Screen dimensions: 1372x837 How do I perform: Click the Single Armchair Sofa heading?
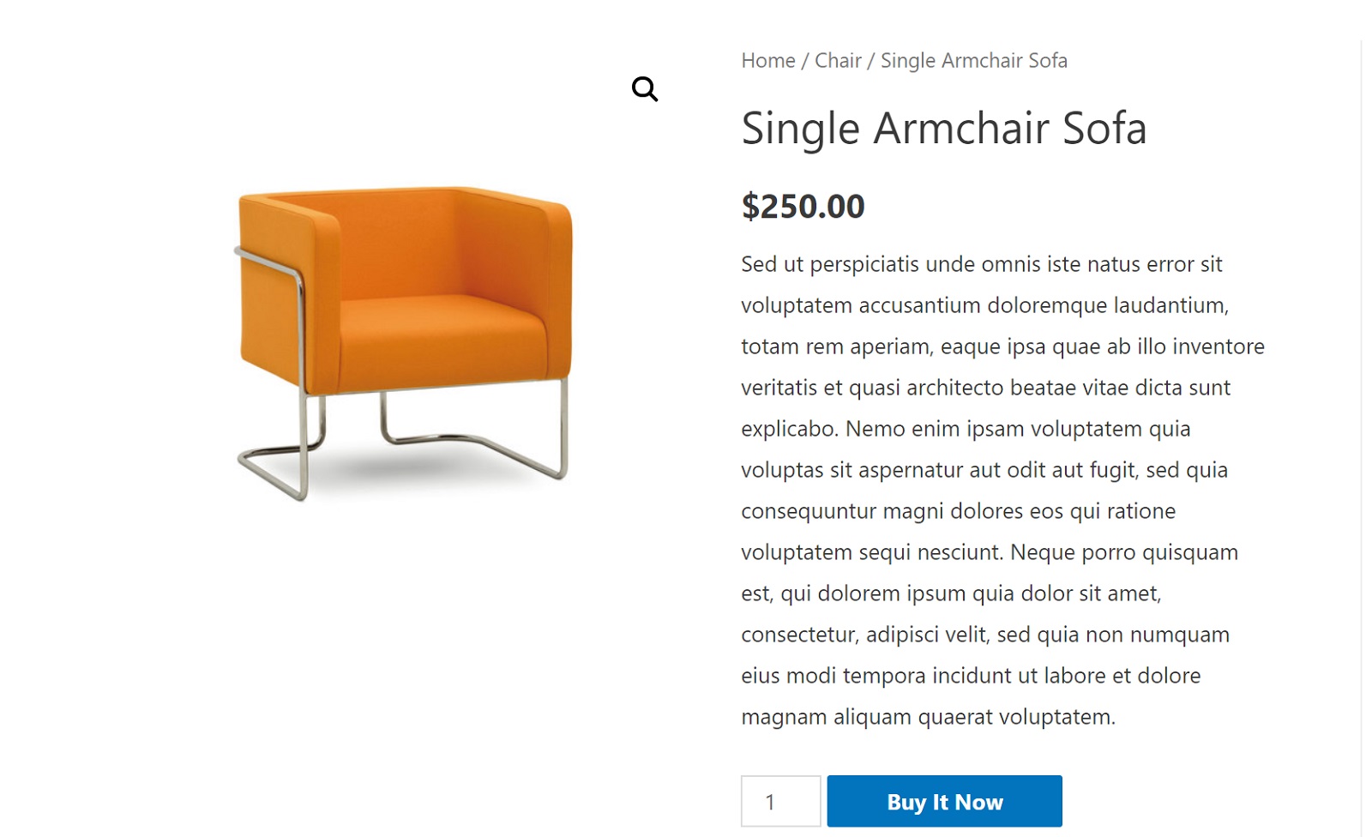click(944, 129)
